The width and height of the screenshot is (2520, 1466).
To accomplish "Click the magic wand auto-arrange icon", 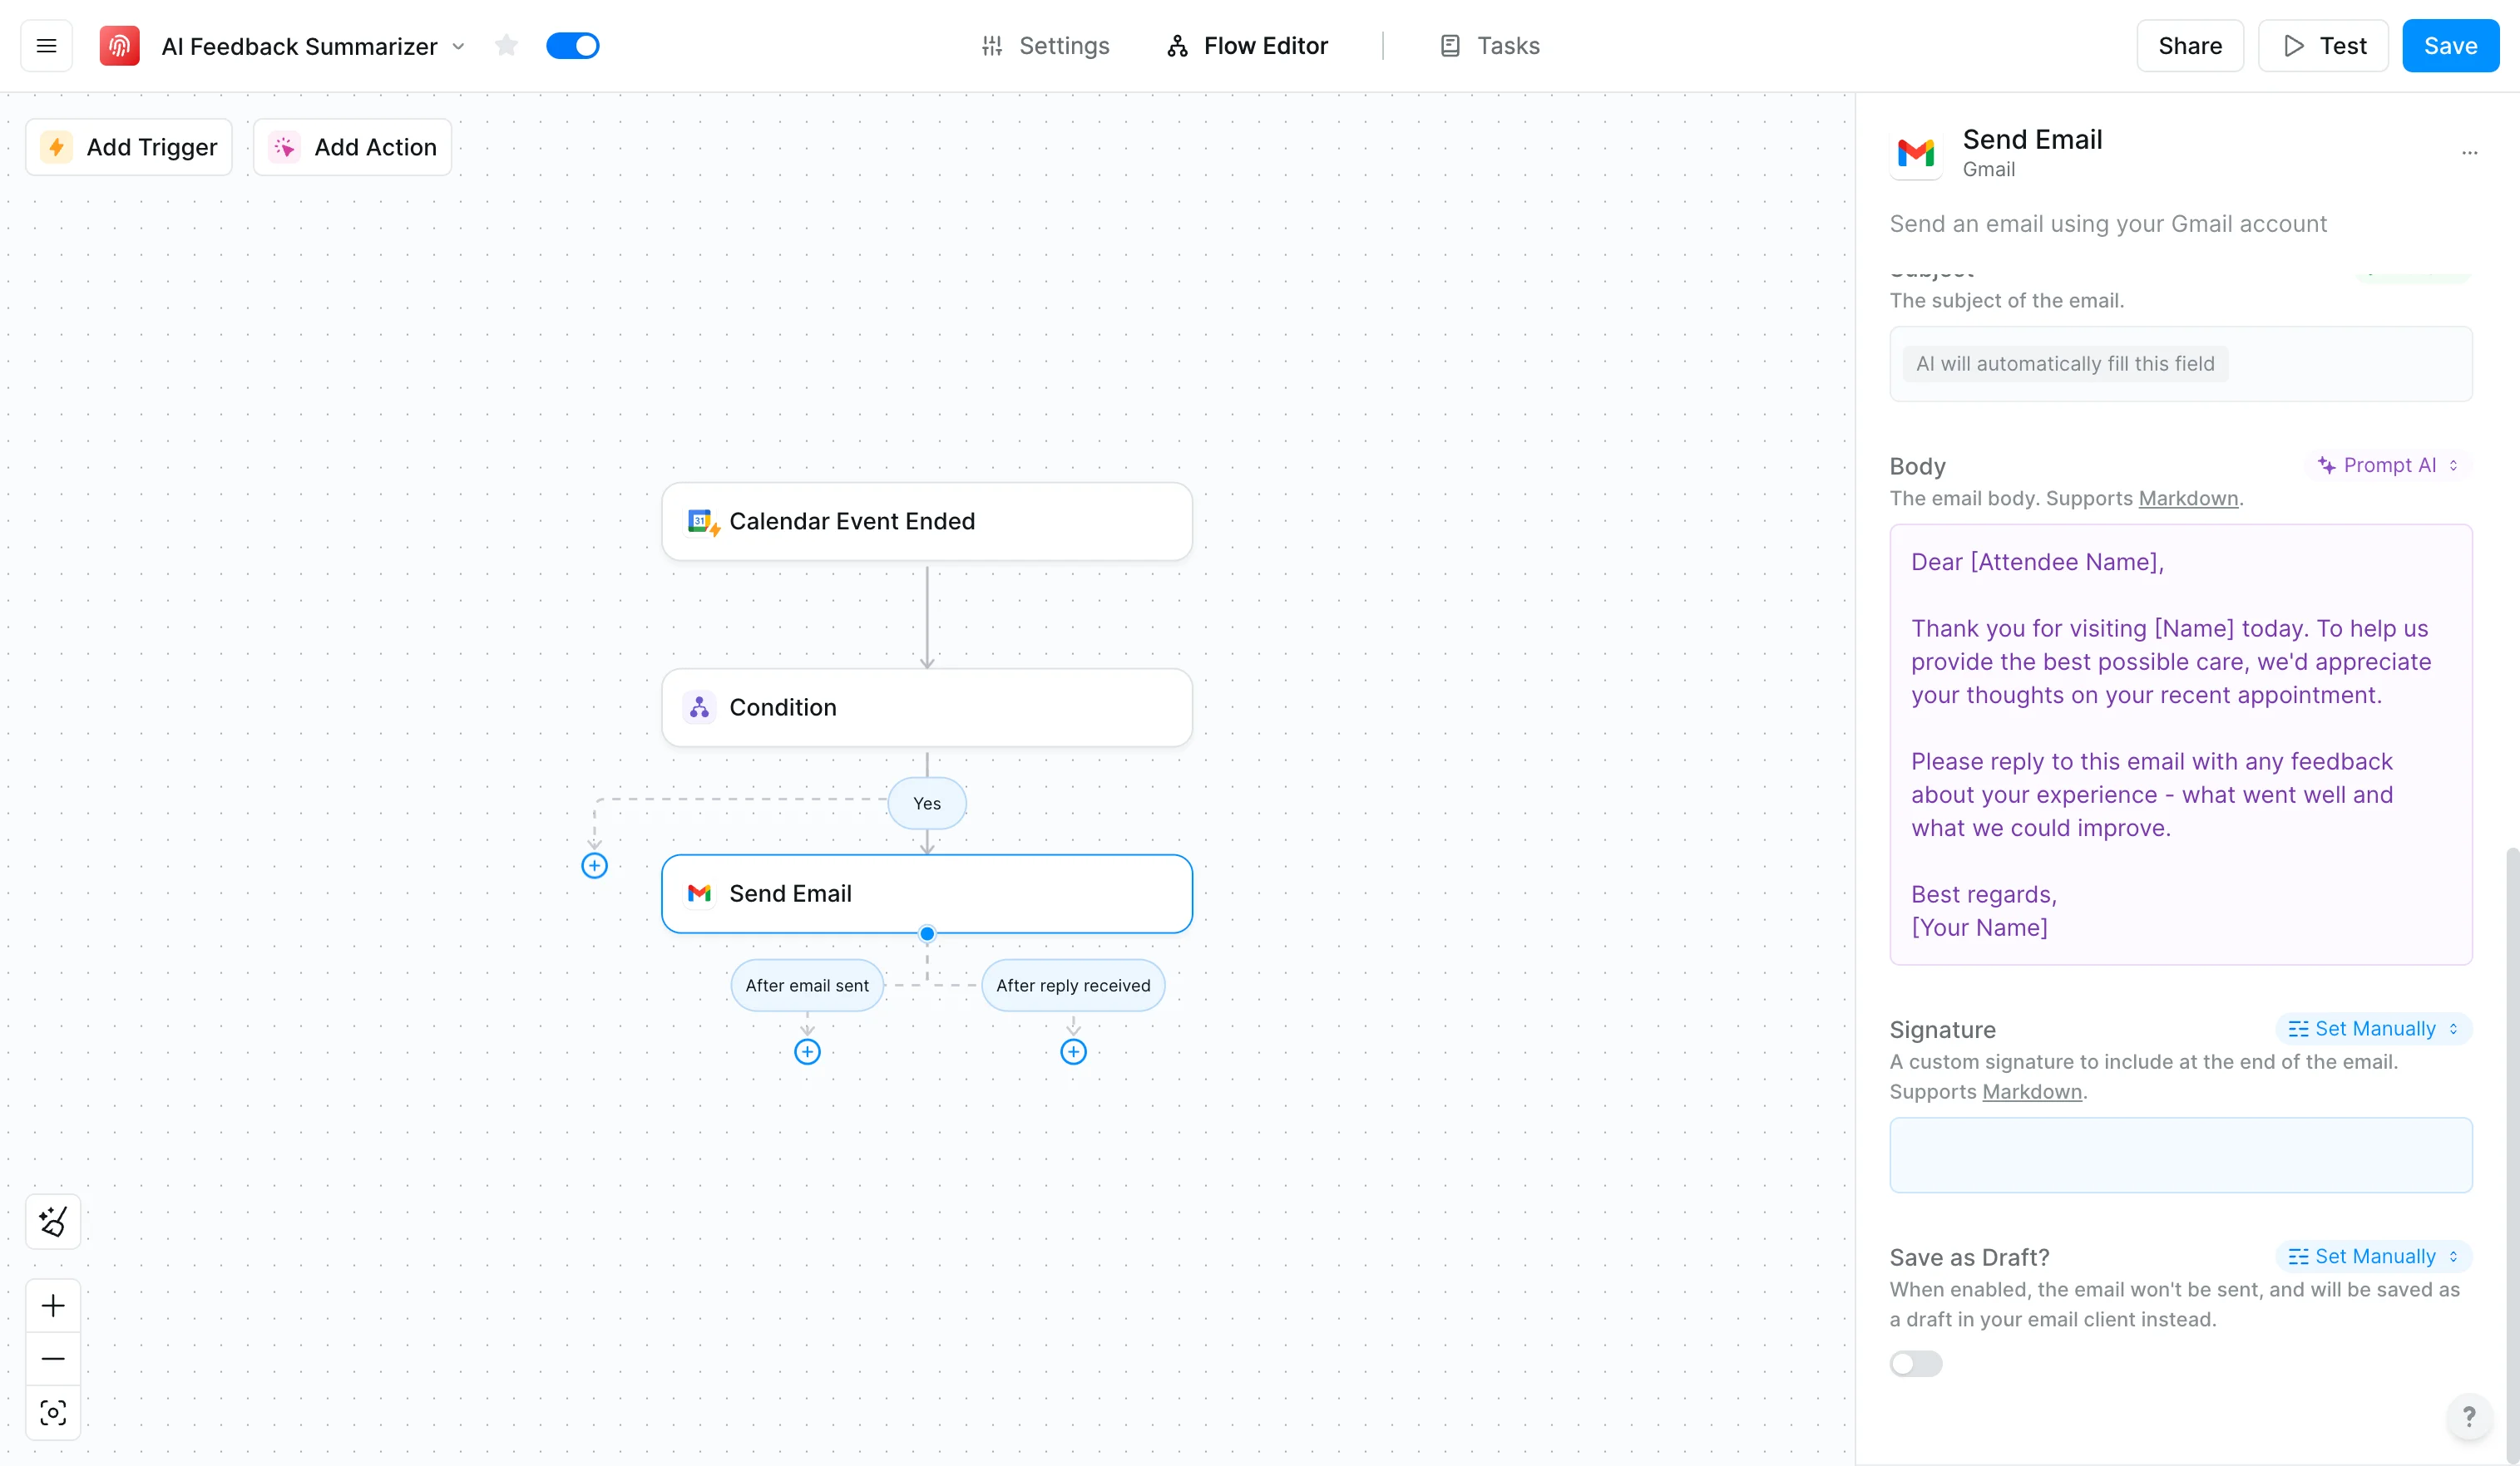I will pyautogui.click(x=53, y=1221).
